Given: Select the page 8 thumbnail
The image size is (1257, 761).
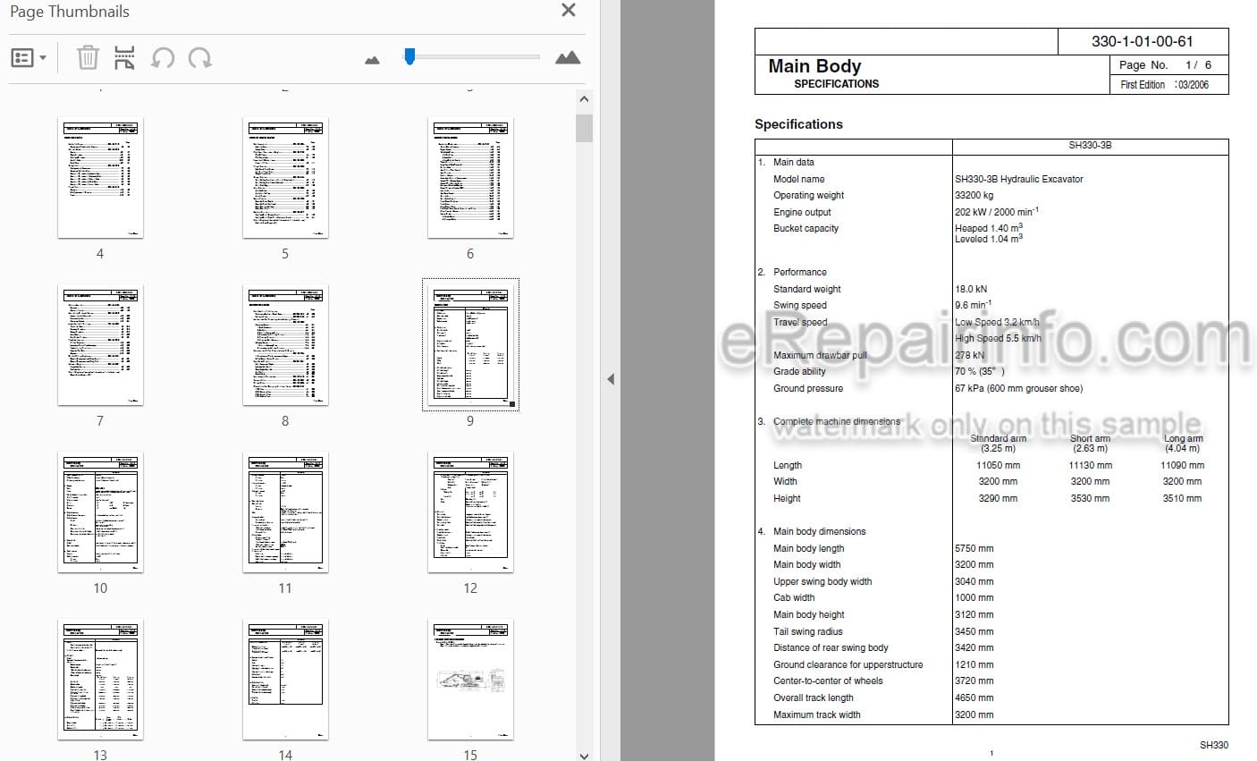Looking at the screenshot, I should pyautogui.click(x=285, y=345).
